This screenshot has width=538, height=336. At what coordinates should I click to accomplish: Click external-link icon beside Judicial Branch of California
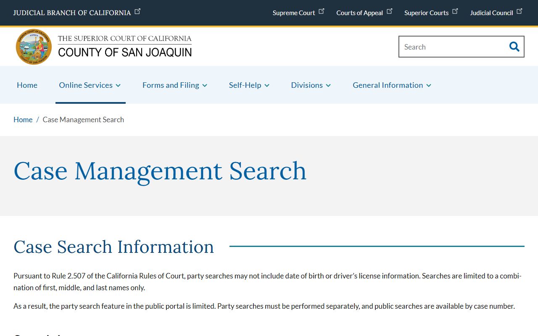pos(137,11)
